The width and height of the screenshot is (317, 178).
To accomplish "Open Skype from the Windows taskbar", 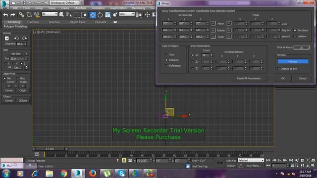I will click(121, 174).
